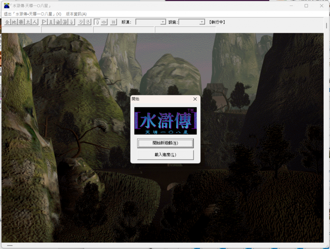Click the pagoda tower toolbar icon
Image resolution: width=330 pixels, height=249 pixels.
tap(51, 22)
